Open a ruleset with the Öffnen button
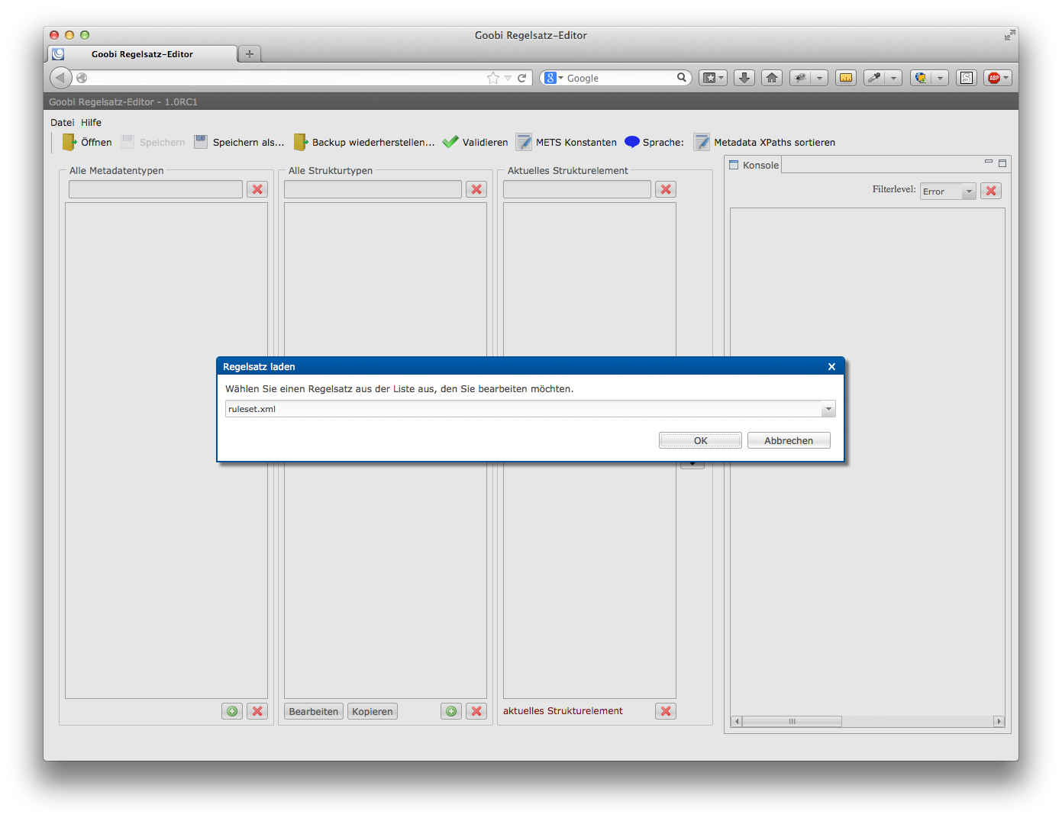 [x=87, y=142]
